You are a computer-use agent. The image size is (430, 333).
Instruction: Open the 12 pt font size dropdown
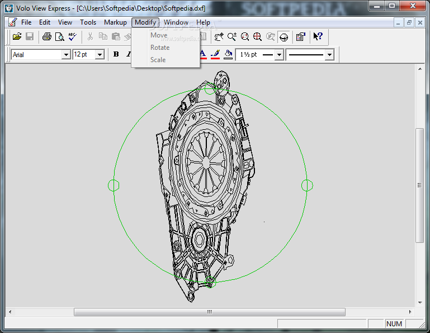[100, 55]
